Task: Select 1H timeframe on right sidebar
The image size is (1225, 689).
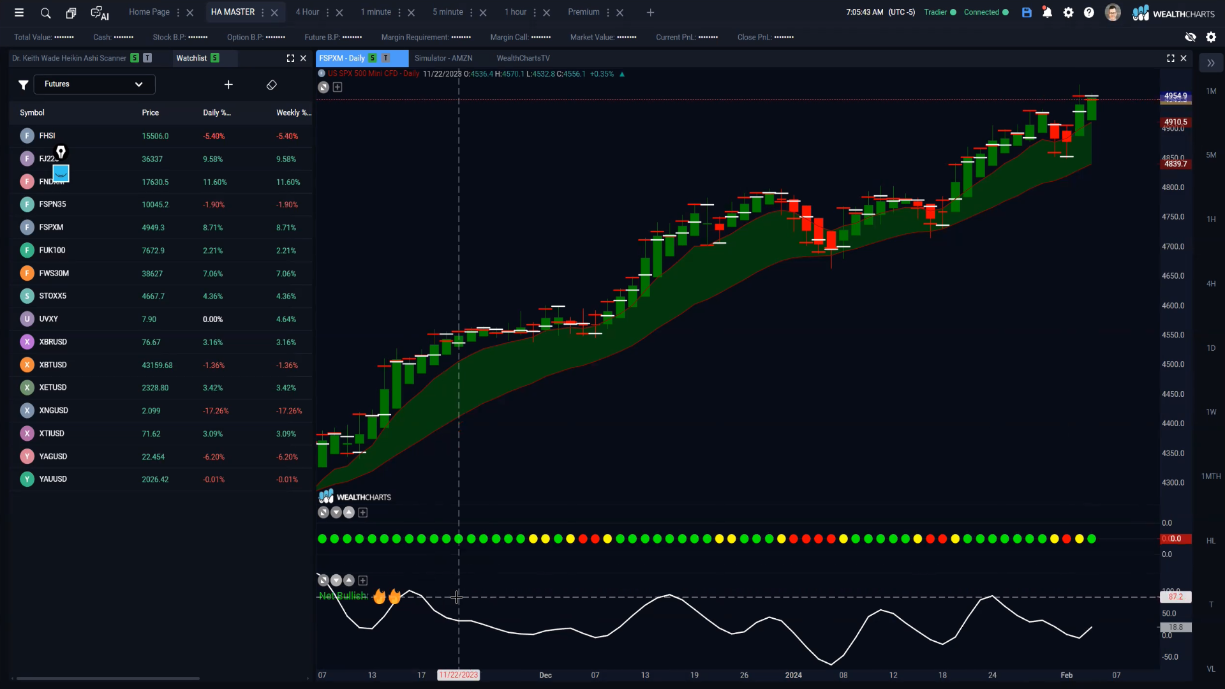Action: 1211,219
